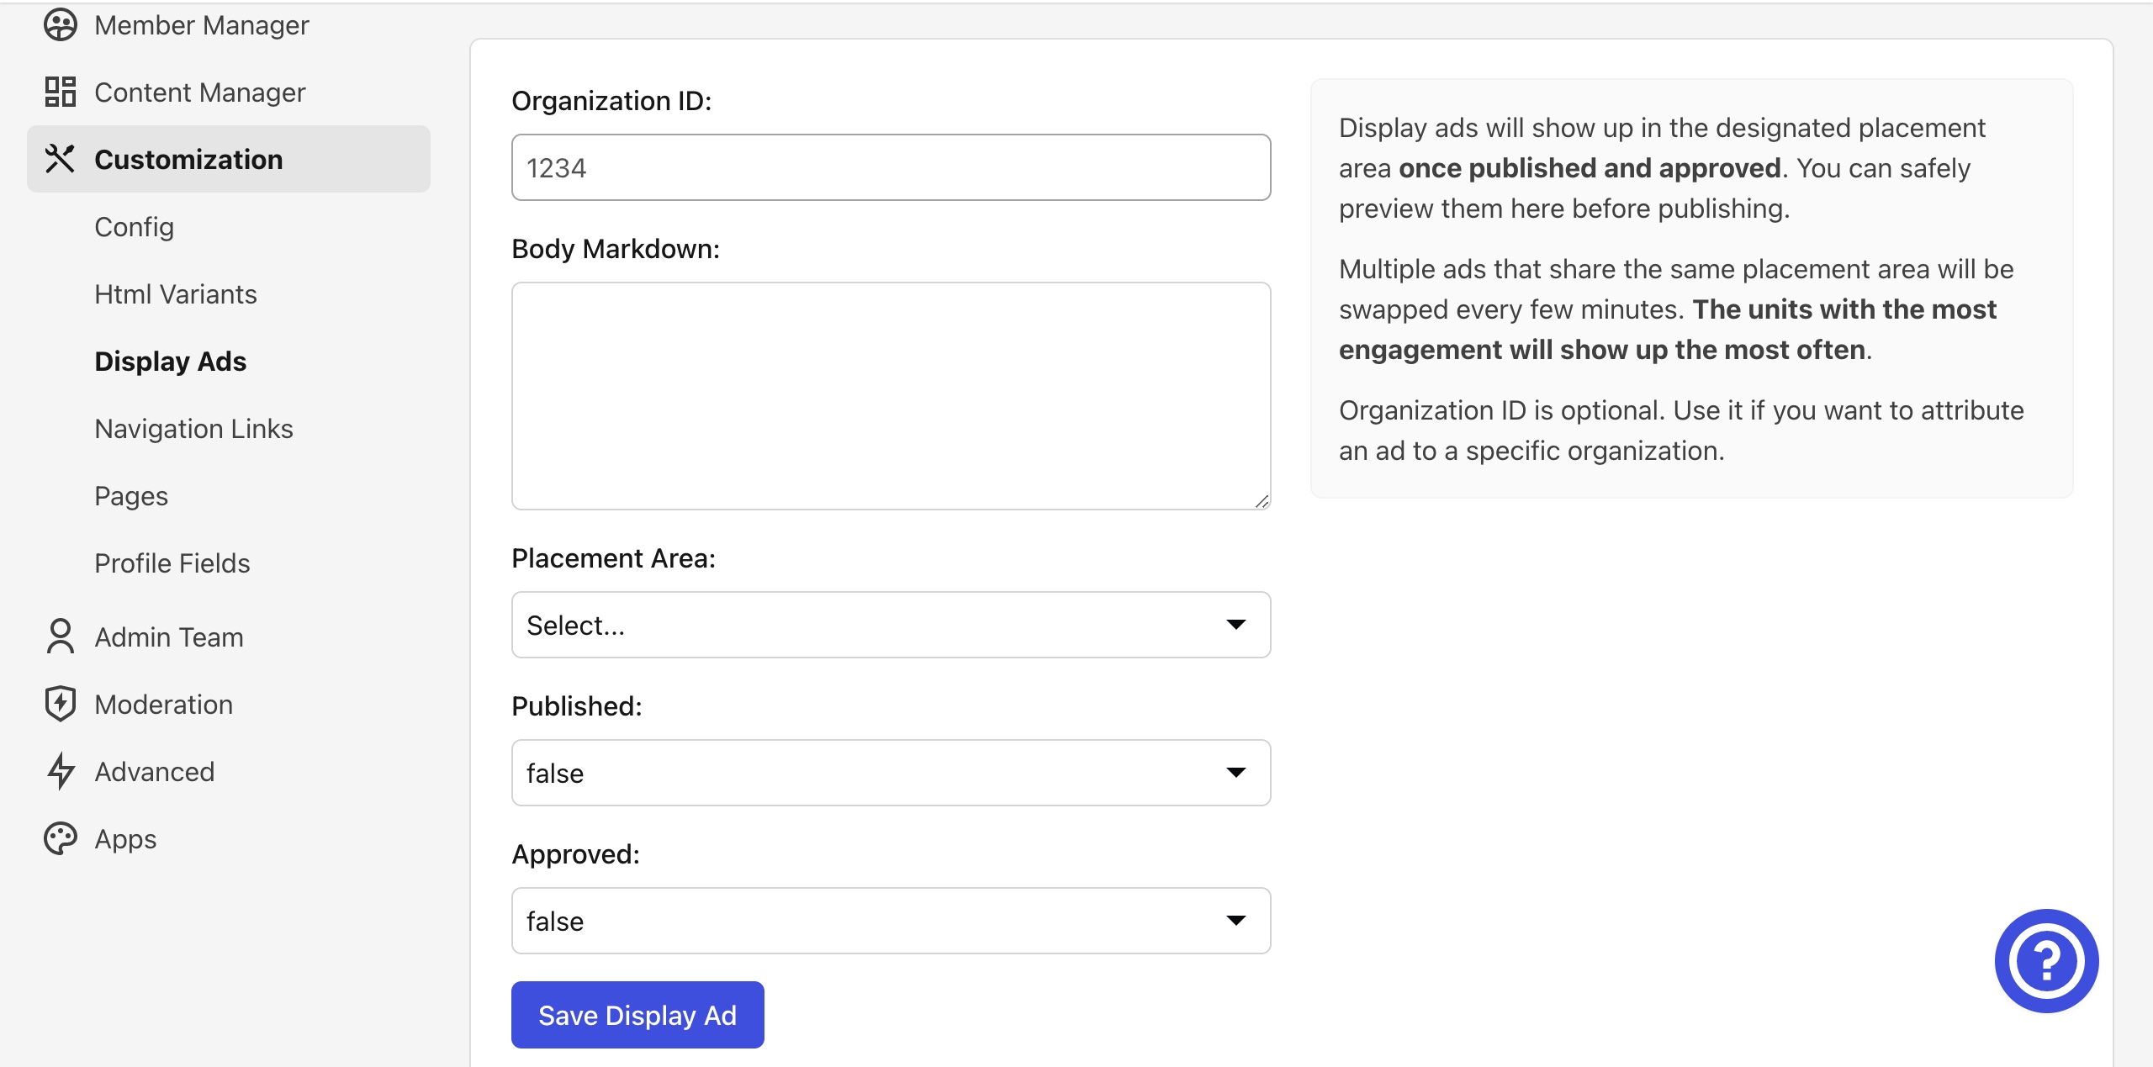Select the Moderation shield icon
Viewport: 2153px width, 1067px height.
pos(60,704)
